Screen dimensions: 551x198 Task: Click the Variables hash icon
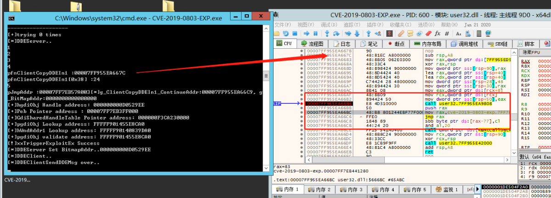447,33
